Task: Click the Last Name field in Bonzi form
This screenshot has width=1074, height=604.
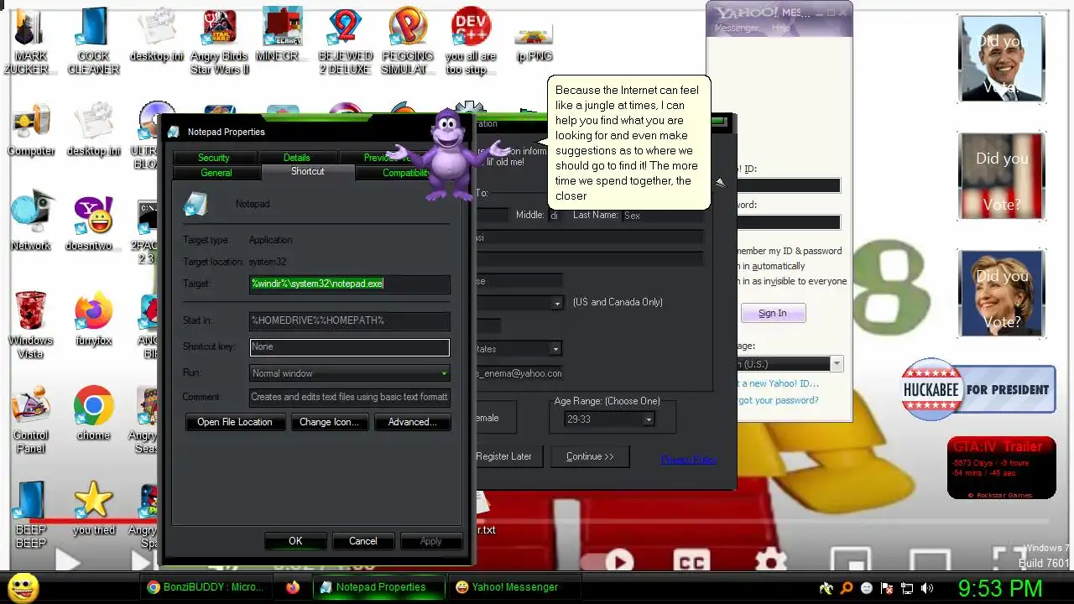Action: click(663, 216)
